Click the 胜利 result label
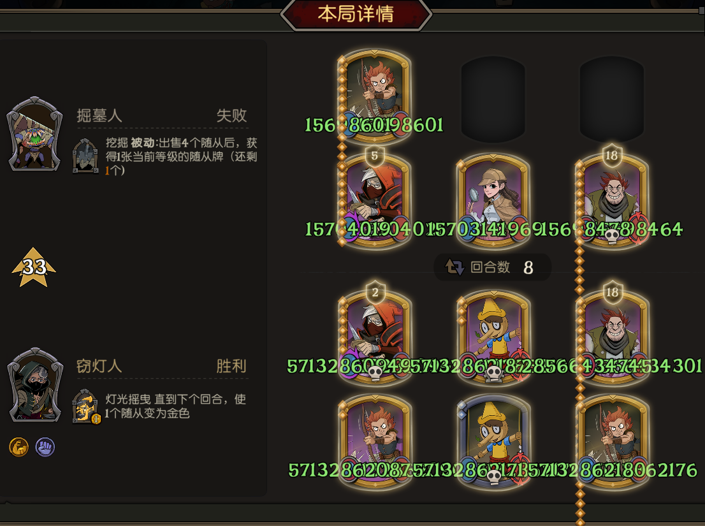 coord(231,366)
